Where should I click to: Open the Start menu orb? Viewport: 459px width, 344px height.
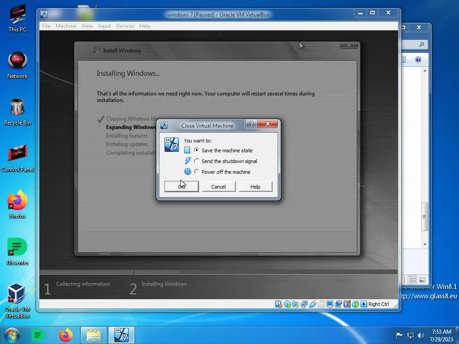pyautogui.click(x=12, y=335)
